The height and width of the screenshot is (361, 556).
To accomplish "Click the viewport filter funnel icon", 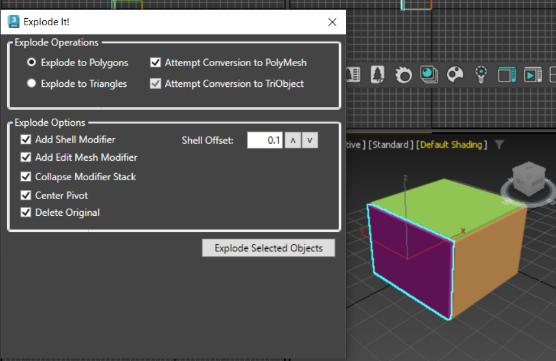I will [499, 145].
